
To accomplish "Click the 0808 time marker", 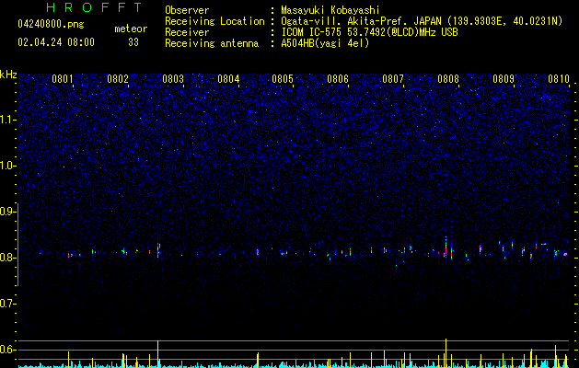I will [x=448, y=78].
